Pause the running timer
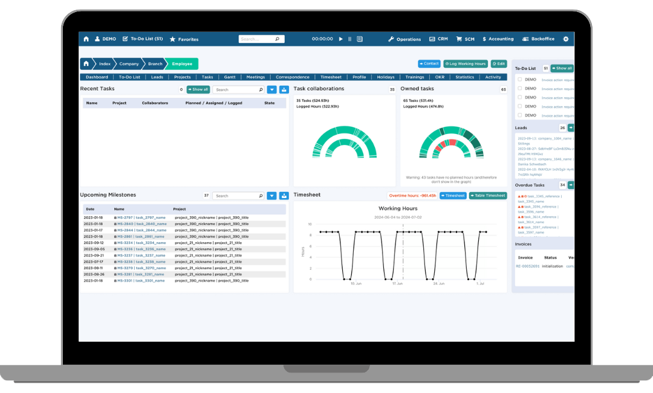Screen dimensions: 653x393 point(349,39)
